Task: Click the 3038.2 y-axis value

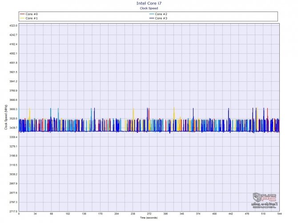Action: 13,174
